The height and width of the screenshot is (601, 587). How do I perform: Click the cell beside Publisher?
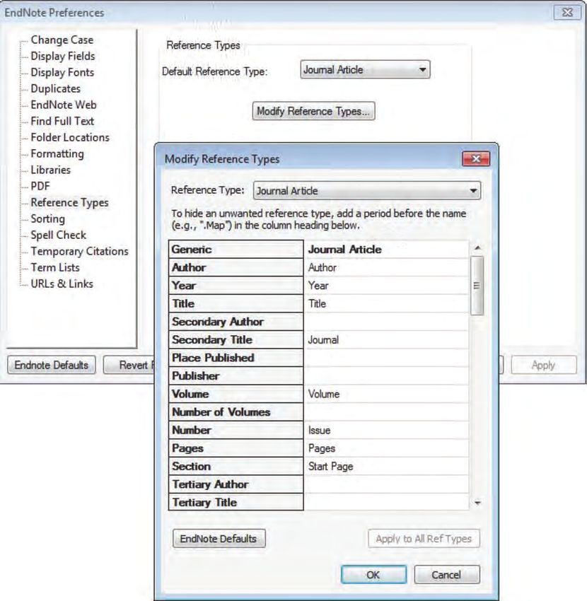point(386,375)
